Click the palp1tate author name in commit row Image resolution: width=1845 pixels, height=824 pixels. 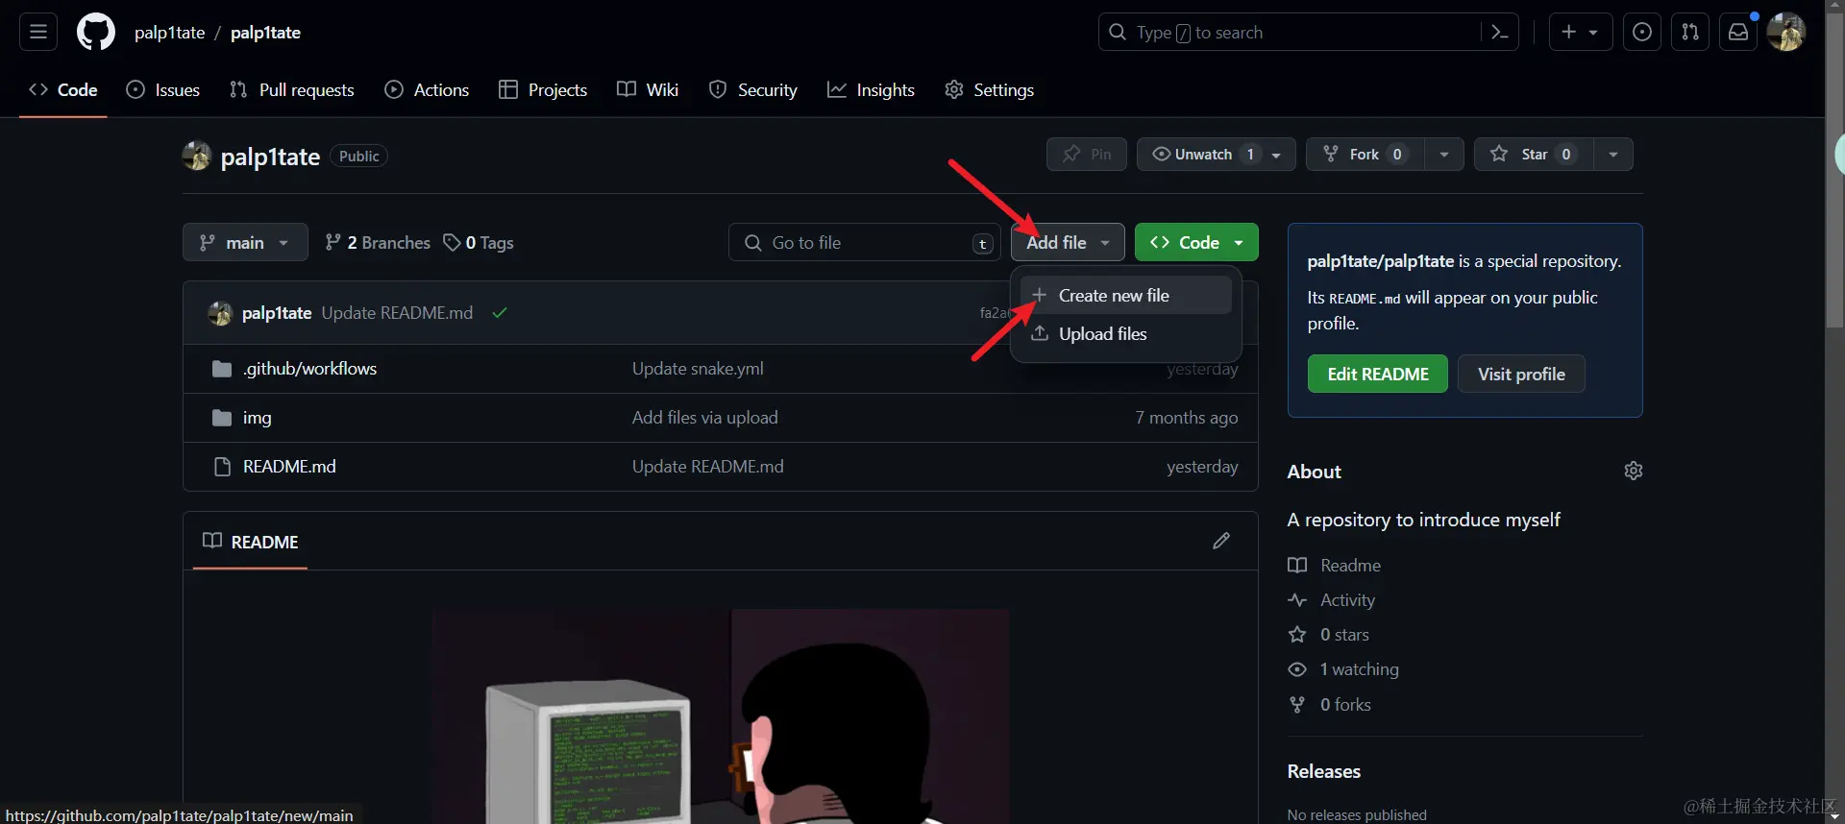coord(277,313)
